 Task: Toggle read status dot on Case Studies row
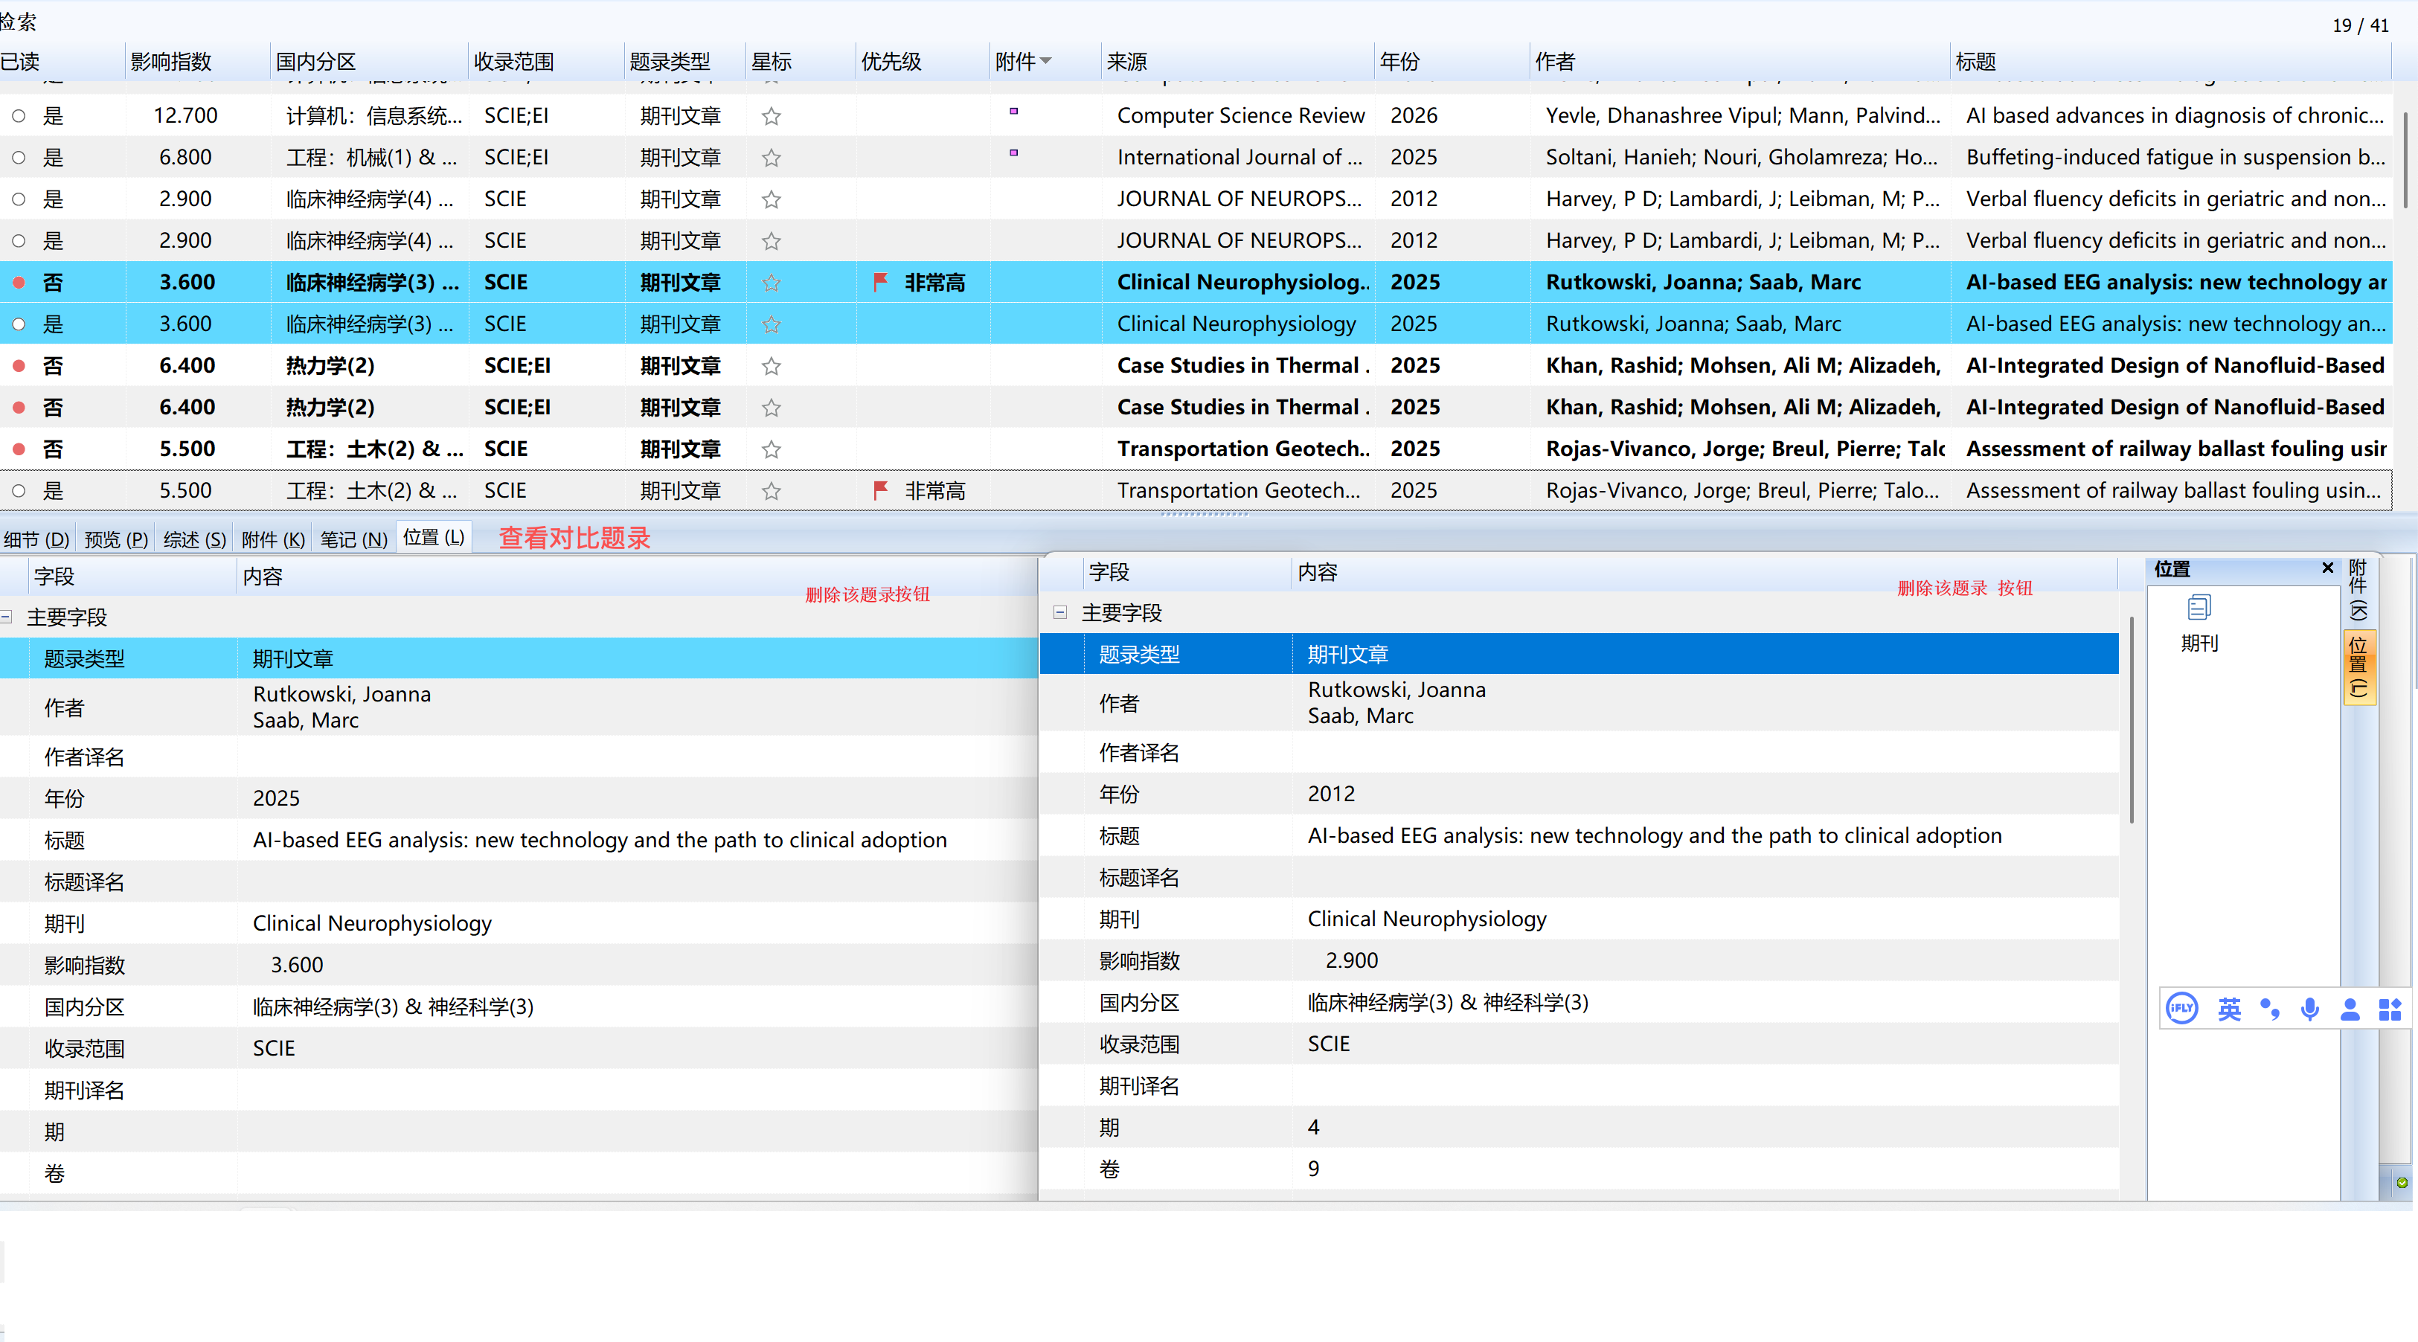19,366
